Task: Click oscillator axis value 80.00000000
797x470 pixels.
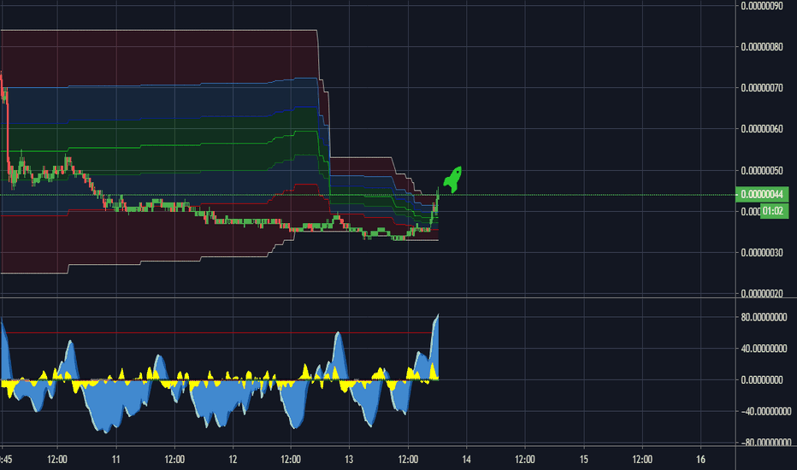Action: (764, 317)
